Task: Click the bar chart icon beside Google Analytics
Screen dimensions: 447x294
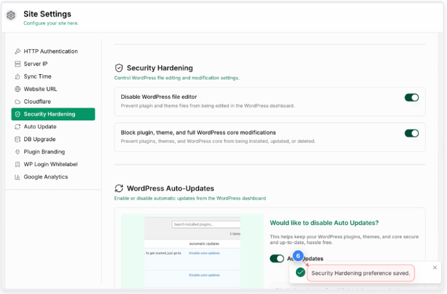Action: [17, 177]
